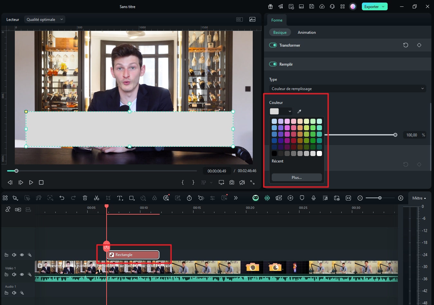Select the rectangle shape tool
Viewport: 434px width, 305px height.
(x=132, y=198)
